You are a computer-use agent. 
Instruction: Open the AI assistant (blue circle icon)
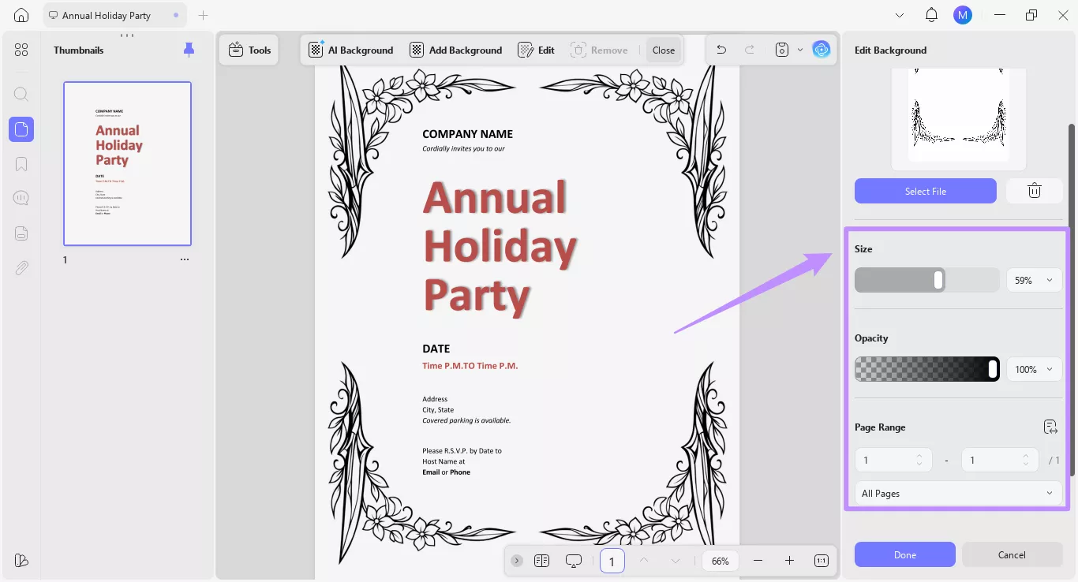click(822, 49)
